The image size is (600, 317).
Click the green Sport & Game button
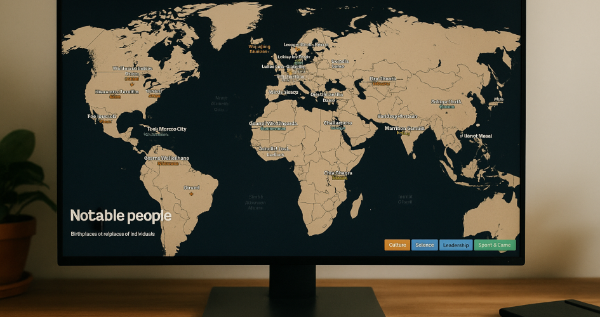(495, 245)
